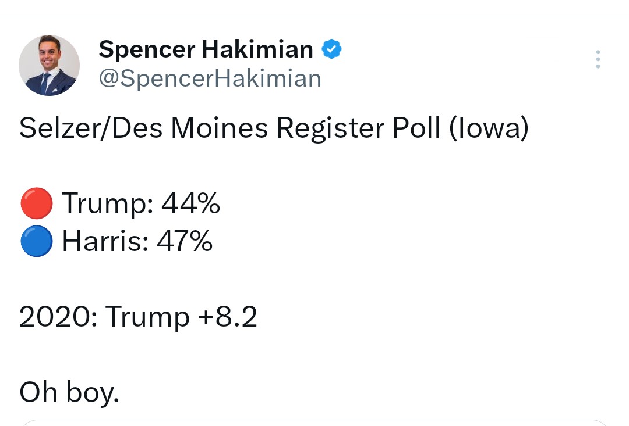This screenshot has height=426, width=629.
Task: Click the 2020: label in the tweet
Action: (x=57, y=317)
